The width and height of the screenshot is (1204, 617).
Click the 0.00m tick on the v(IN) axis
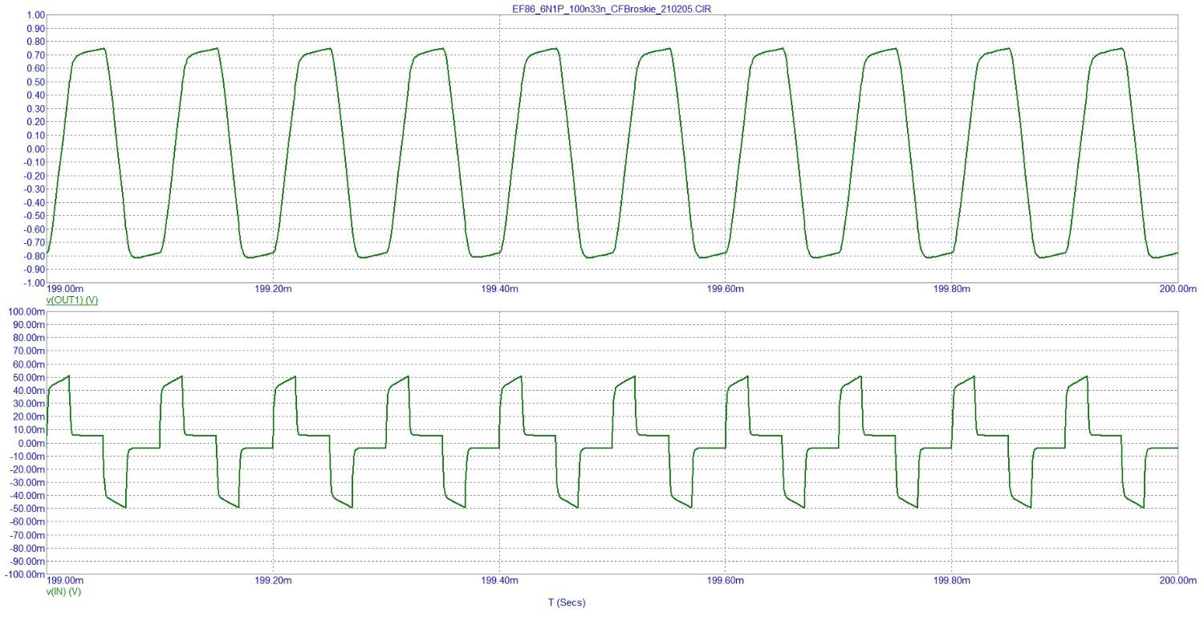[31, 443]
